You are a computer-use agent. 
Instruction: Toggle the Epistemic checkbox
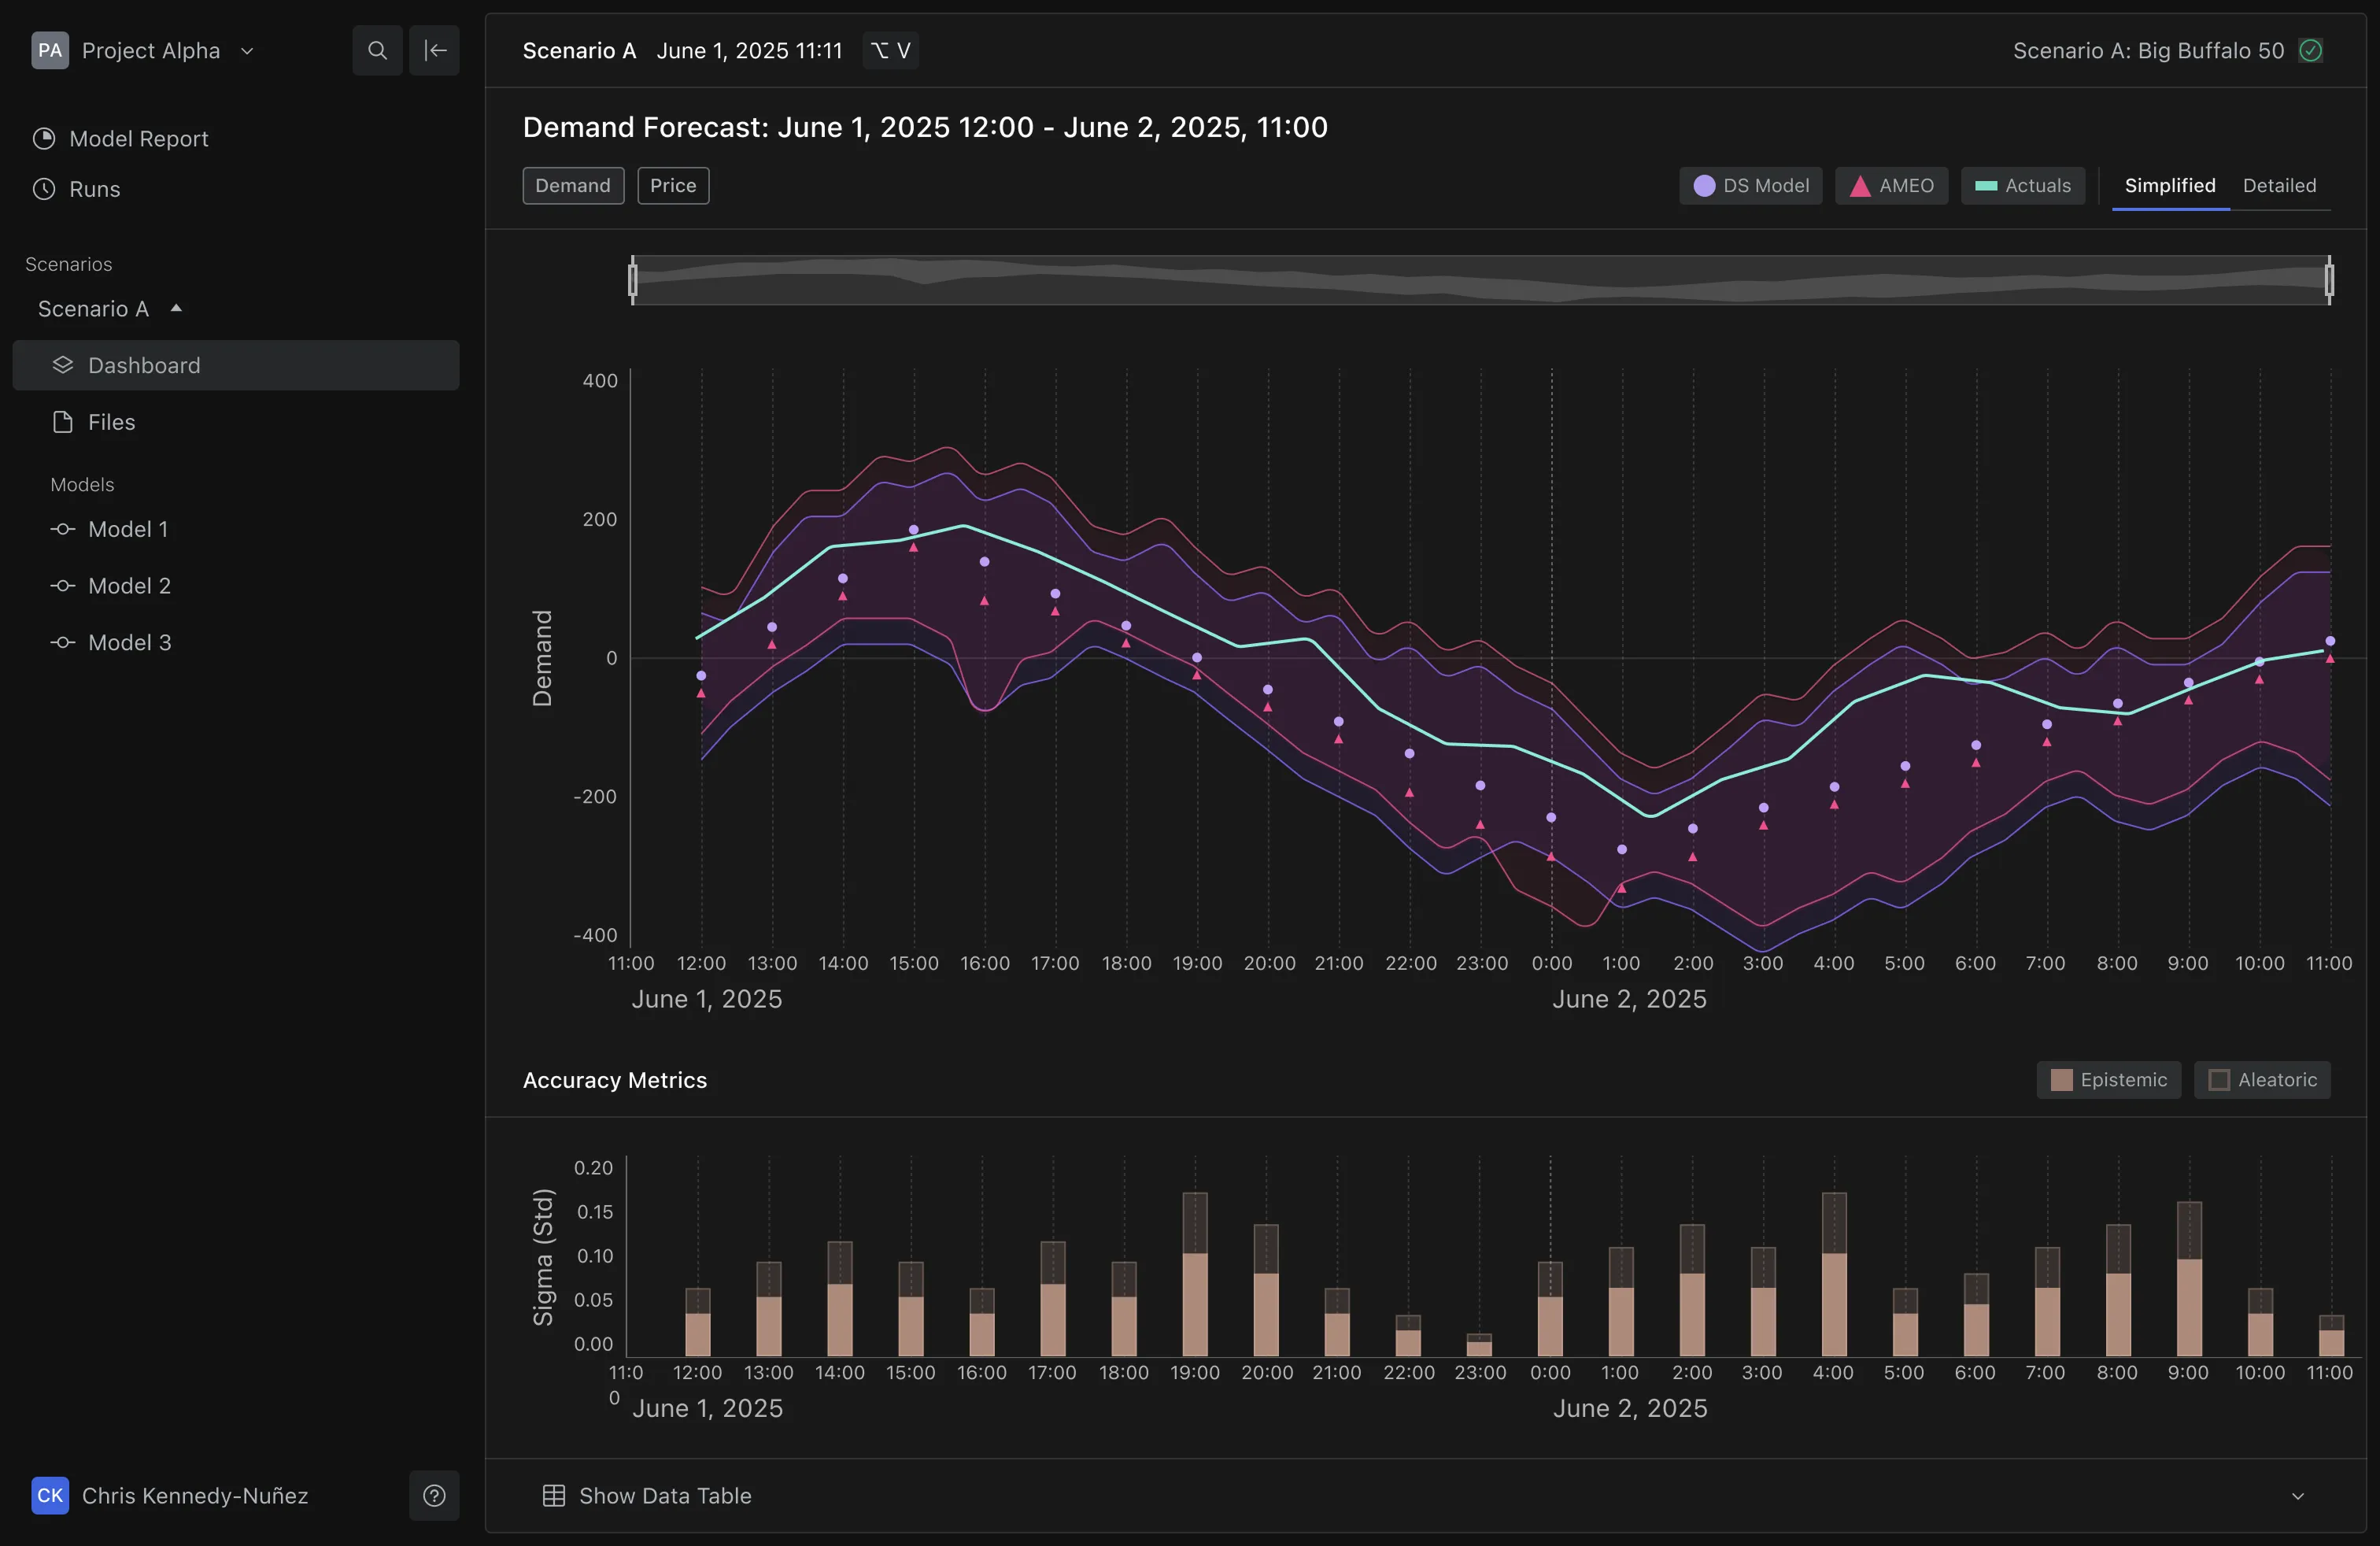pos(2108,1080)
